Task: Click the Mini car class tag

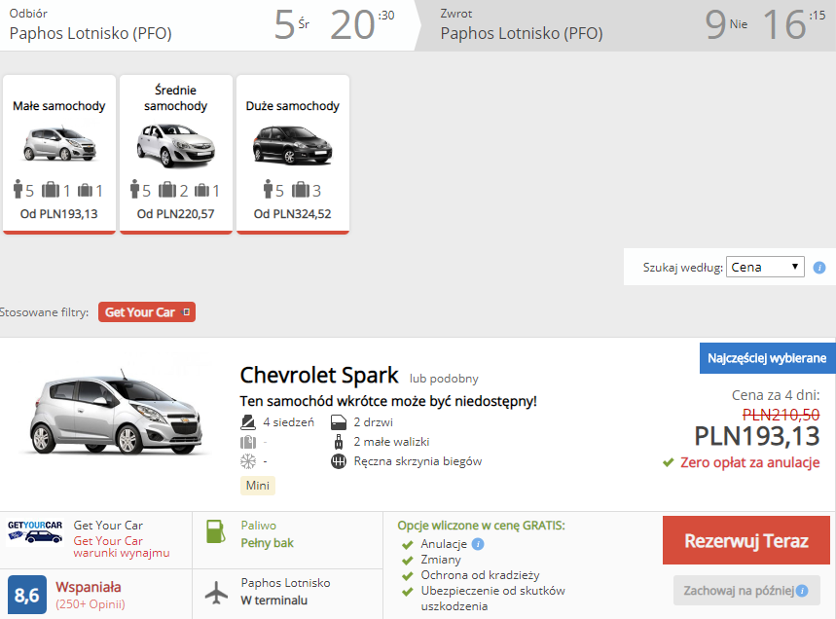Action: tap(258, 486)
